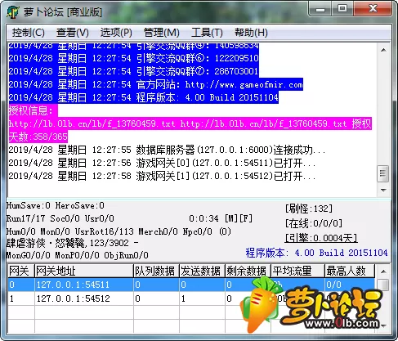The width and height of the screenshot is (398, 341).
Task: Select gateway row 127.0.0.1:54512
Action: click(x=191, y=298)
